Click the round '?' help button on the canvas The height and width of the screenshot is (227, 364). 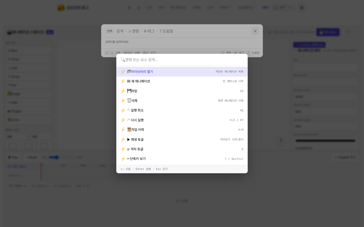(281, 140)
